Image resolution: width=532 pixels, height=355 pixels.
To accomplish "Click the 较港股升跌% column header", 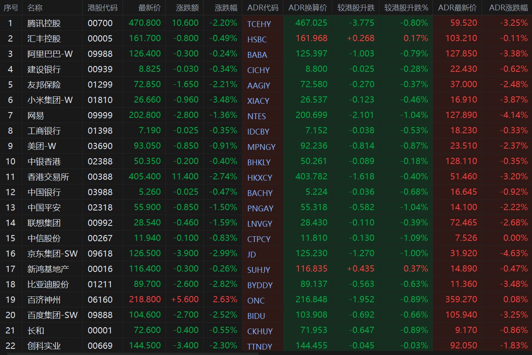I will 406,7.
